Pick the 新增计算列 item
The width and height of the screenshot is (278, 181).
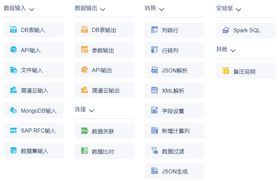[x=174, y=131]
